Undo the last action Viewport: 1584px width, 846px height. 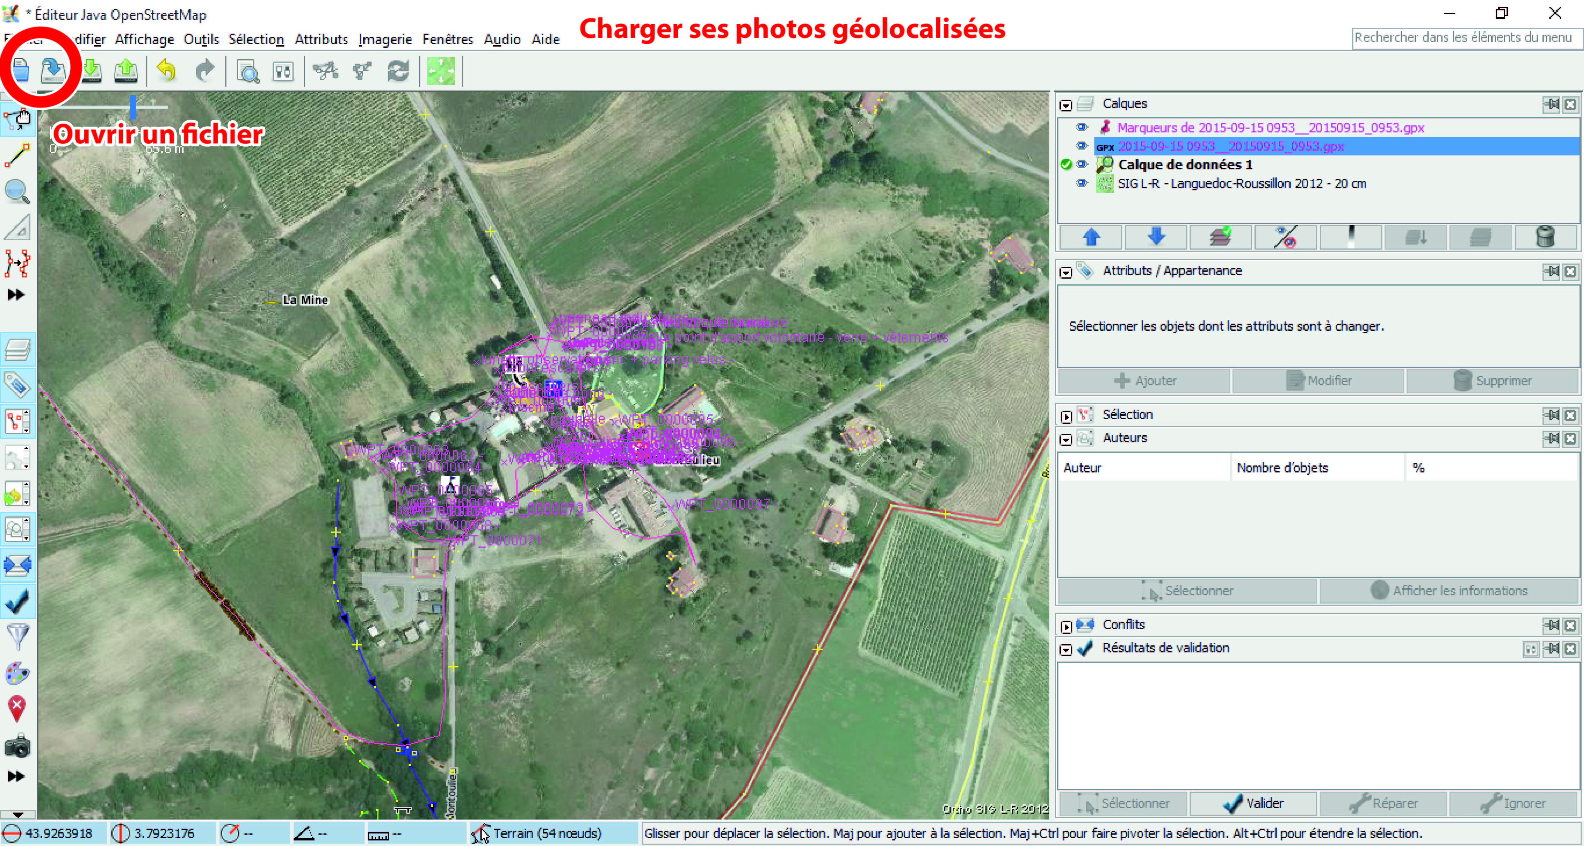tap(166, 71)
